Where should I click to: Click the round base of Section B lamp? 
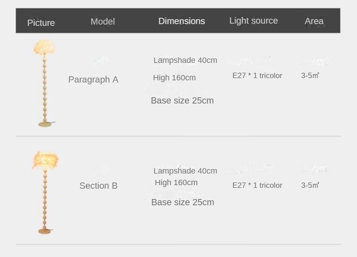click(x=45, y=231)
